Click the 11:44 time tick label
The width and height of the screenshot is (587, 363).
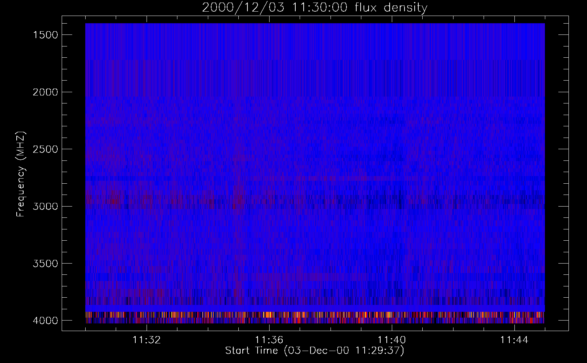tap(514, 340)
